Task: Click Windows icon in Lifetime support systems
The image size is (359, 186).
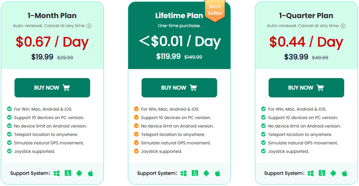Action: coord(184,173)
